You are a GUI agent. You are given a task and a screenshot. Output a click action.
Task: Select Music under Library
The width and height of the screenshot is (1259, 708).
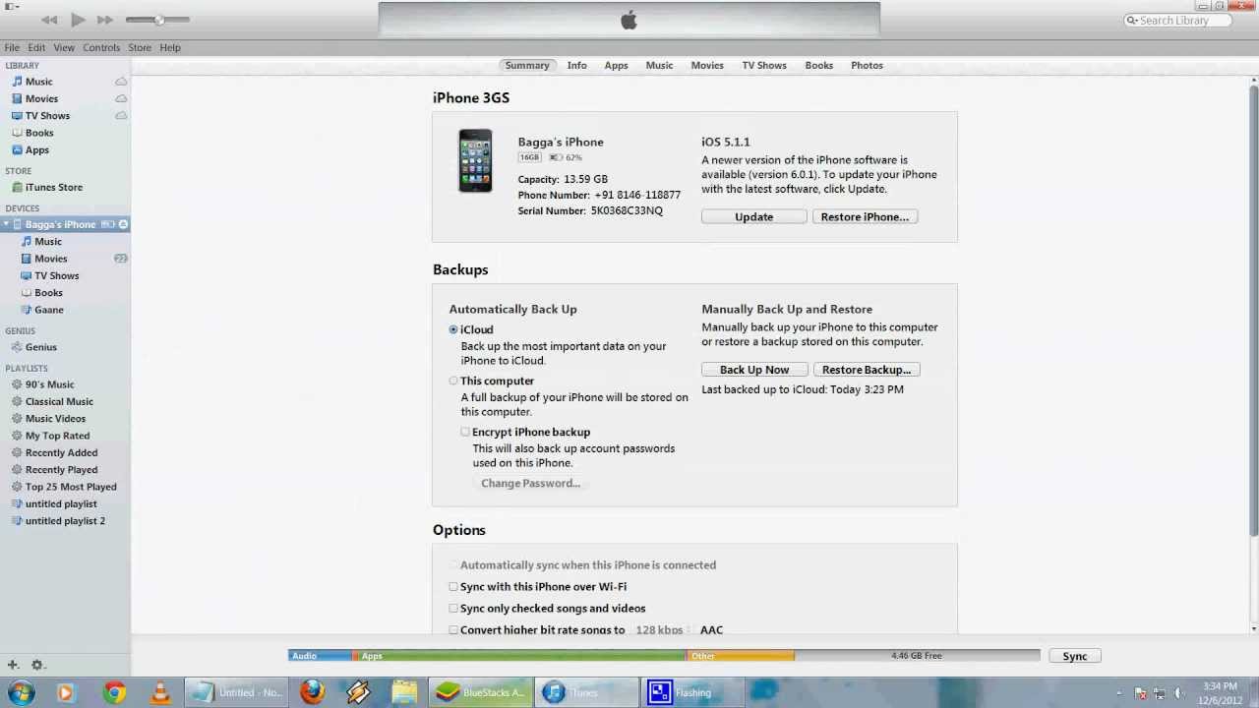(x=39, y=82)
